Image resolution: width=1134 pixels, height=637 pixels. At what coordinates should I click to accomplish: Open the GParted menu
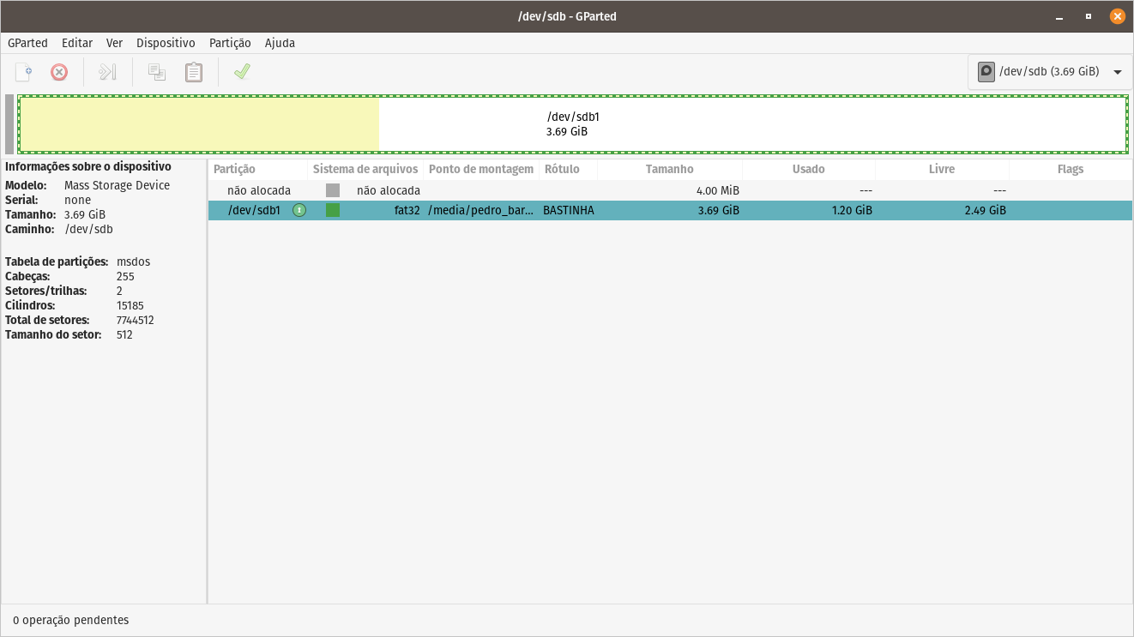click(27, 43)
